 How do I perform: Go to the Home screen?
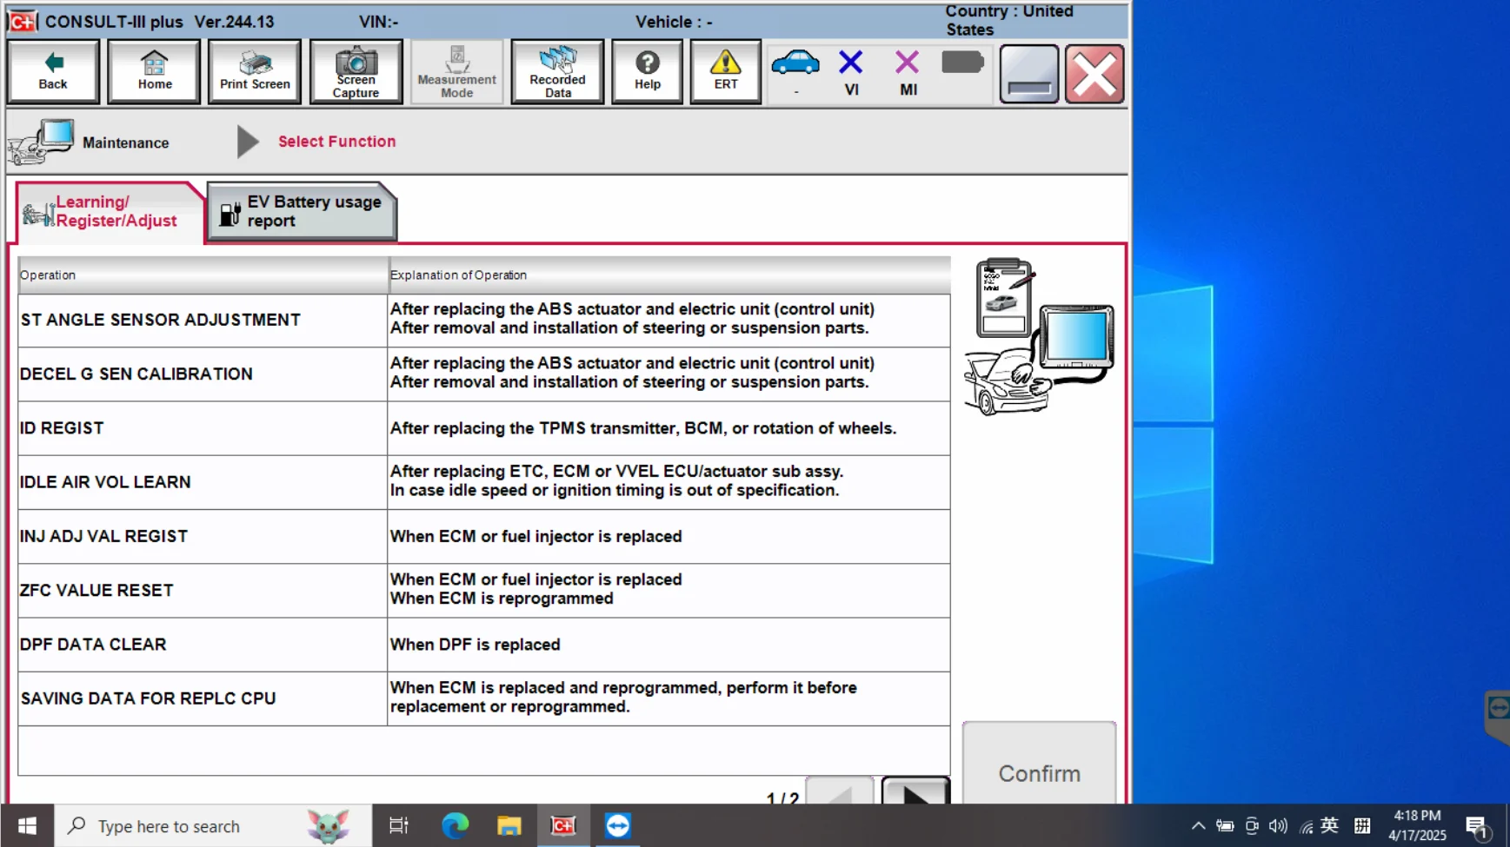click(154, 71)
